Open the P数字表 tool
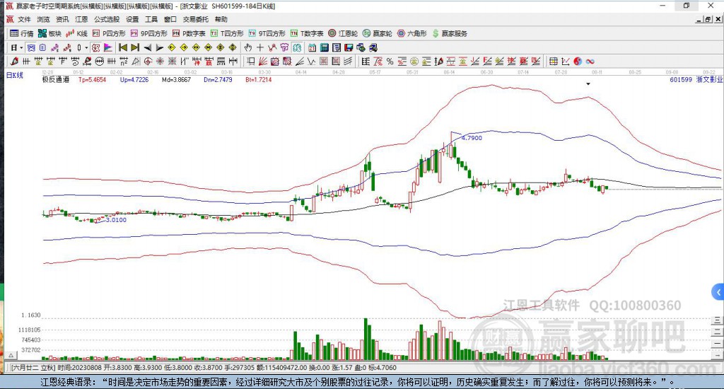The height and width of the screenshot is (389, 724). [x=189, y=34]
